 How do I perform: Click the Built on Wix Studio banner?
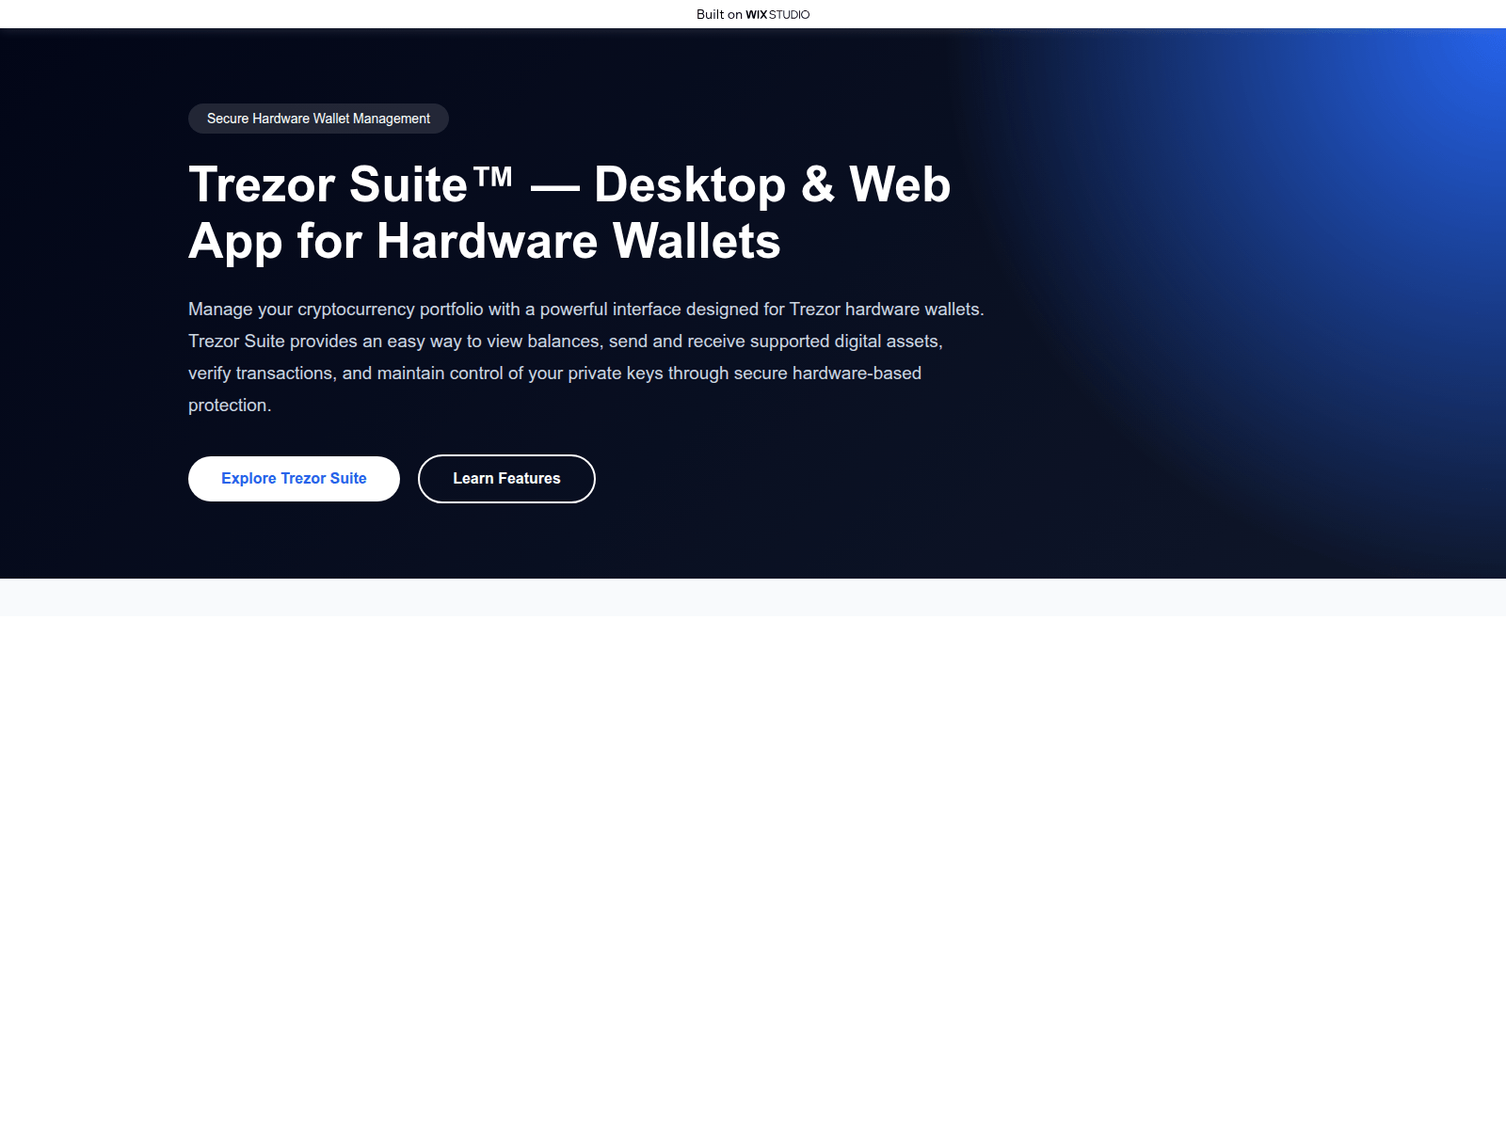coord(753,14)
